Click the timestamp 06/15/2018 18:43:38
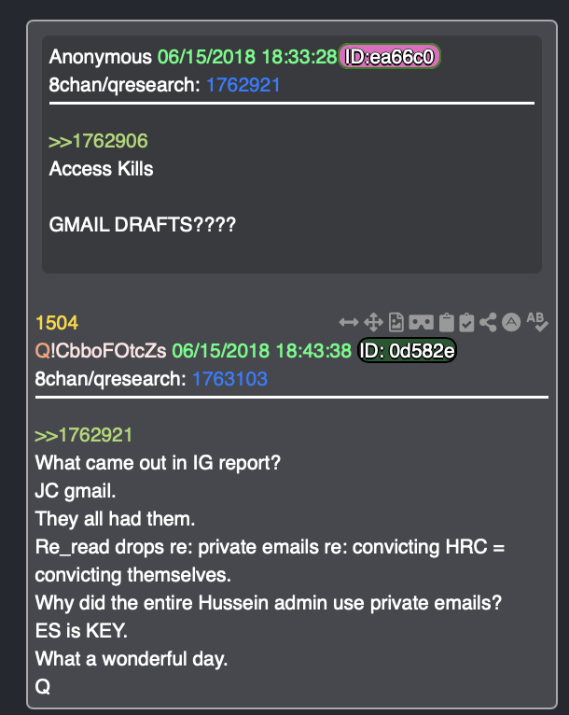The height and width of the screenshot is (715, 569). point(261,351)
